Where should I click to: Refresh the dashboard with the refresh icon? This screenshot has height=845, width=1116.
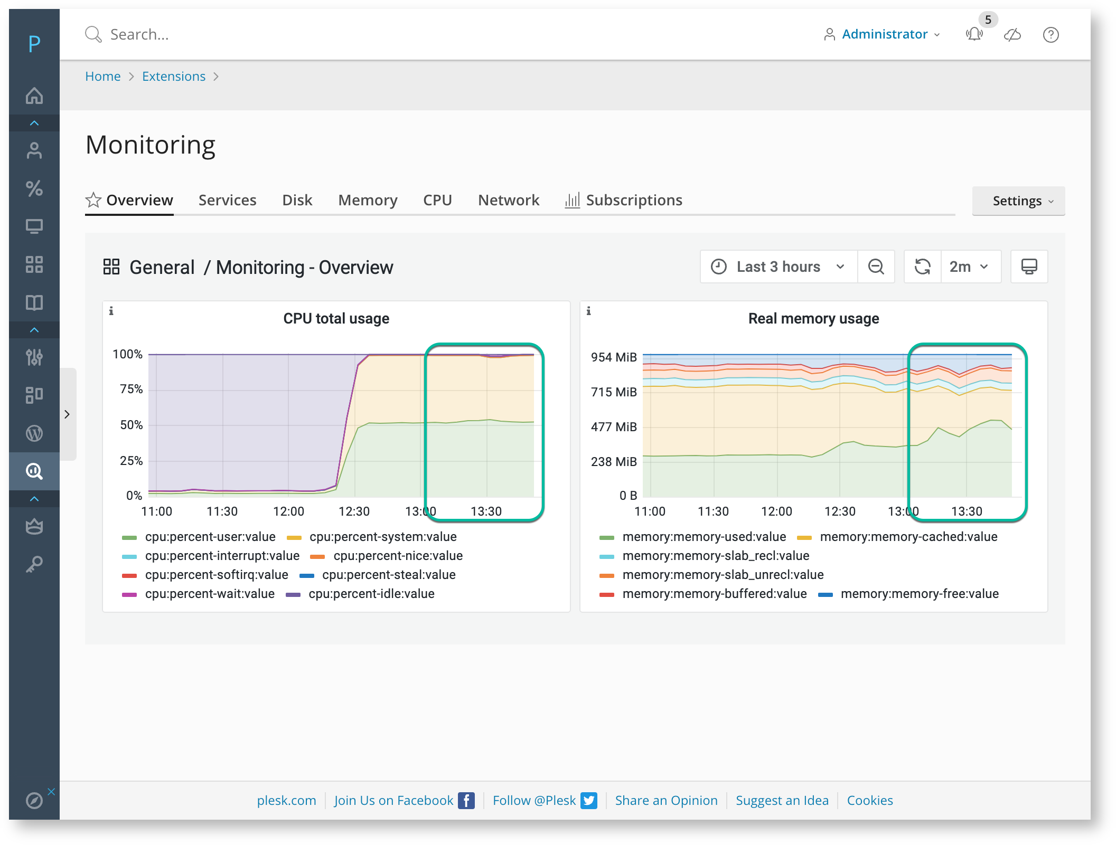pyautogui.click(x=923, y=267)
